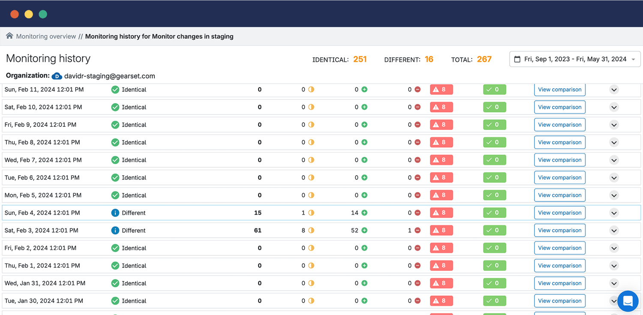Open the date range dropdown

coord(574,59)
